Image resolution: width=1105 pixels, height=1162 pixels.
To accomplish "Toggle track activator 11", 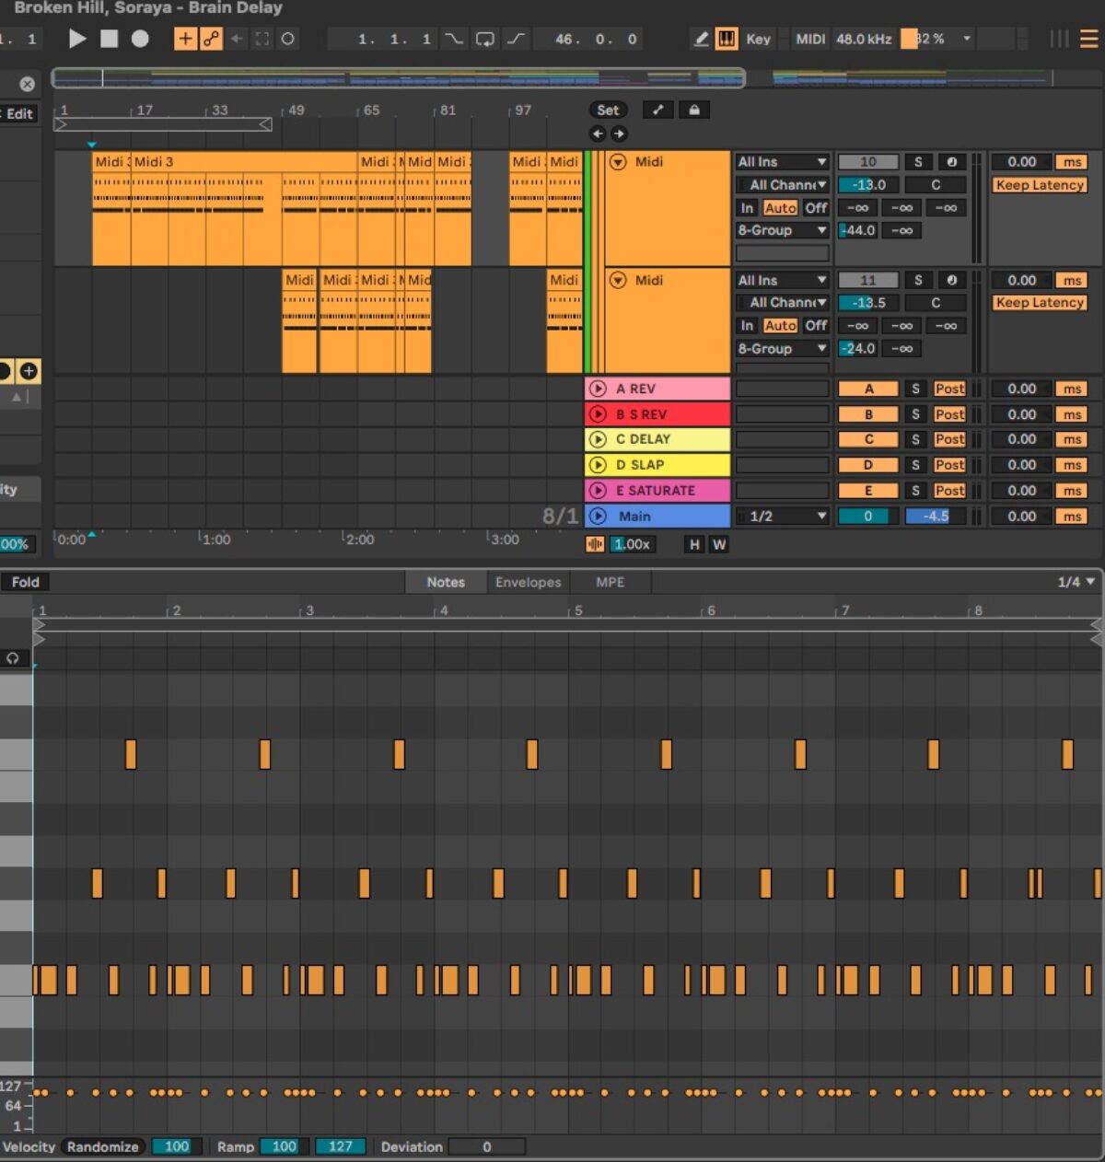I will [868, 280].
